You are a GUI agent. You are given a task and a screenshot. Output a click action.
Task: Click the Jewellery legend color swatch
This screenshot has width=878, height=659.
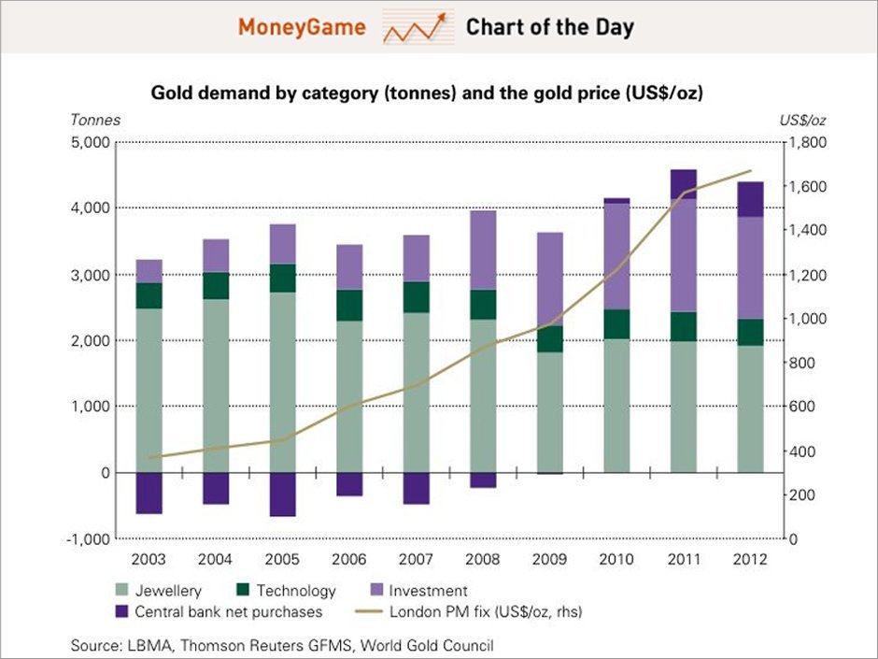click(121, 591)
